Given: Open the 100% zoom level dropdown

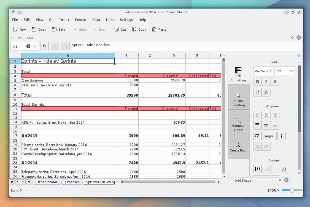Looking at the screenshot, I should pyautogui.click(x=274, y=190).
